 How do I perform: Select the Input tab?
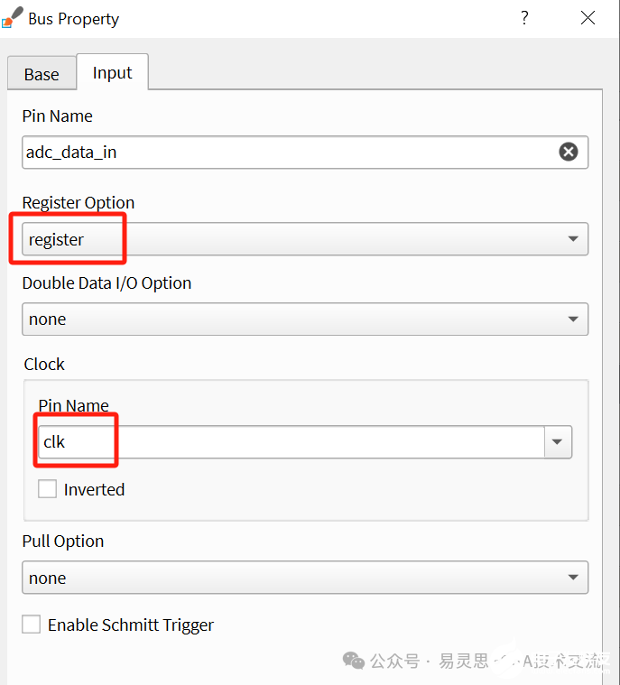pos(112,73)
